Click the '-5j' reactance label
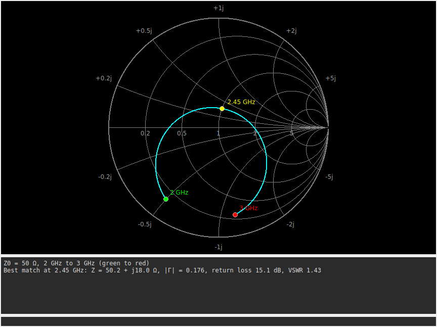 329,177
